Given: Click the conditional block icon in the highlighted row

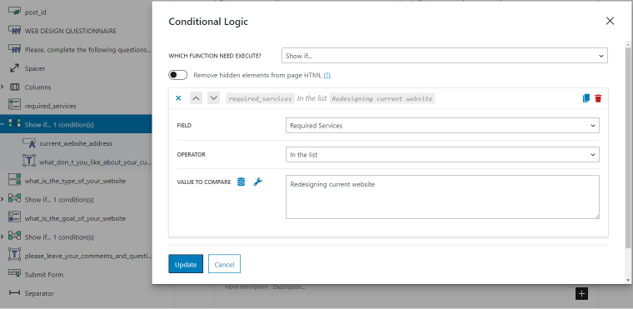Looking at the screenshot, I should coord(14,123).
